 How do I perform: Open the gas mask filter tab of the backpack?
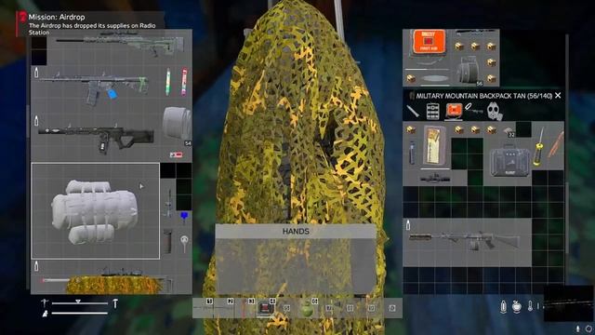click(x=495, y=112)
